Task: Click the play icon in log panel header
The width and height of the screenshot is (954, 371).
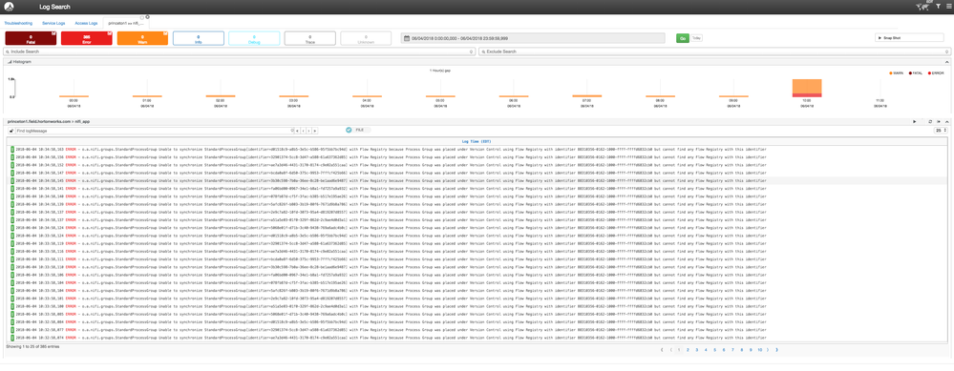Action: coord(915,121)
